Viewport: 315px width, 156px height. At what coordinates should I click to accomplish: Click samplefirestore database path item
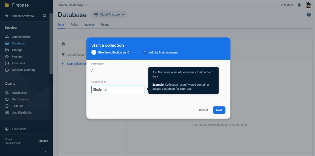click(x=77, y=54)
